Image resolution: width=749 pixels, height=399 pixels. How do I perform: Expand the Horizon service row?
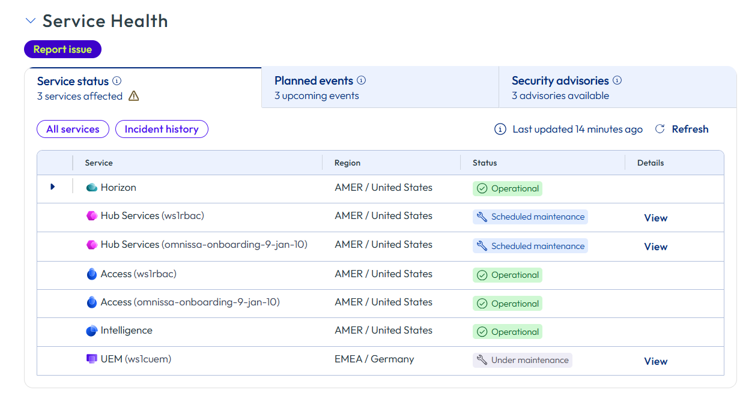coord(53,187)
